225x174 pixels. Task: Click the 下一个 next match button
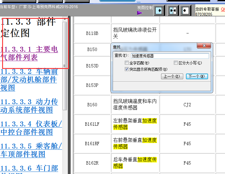point(197,76)
